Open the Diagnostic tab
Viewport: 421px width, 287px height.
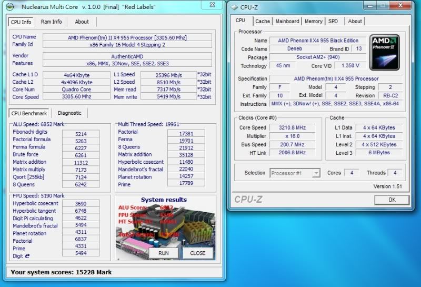pos(69,113)
